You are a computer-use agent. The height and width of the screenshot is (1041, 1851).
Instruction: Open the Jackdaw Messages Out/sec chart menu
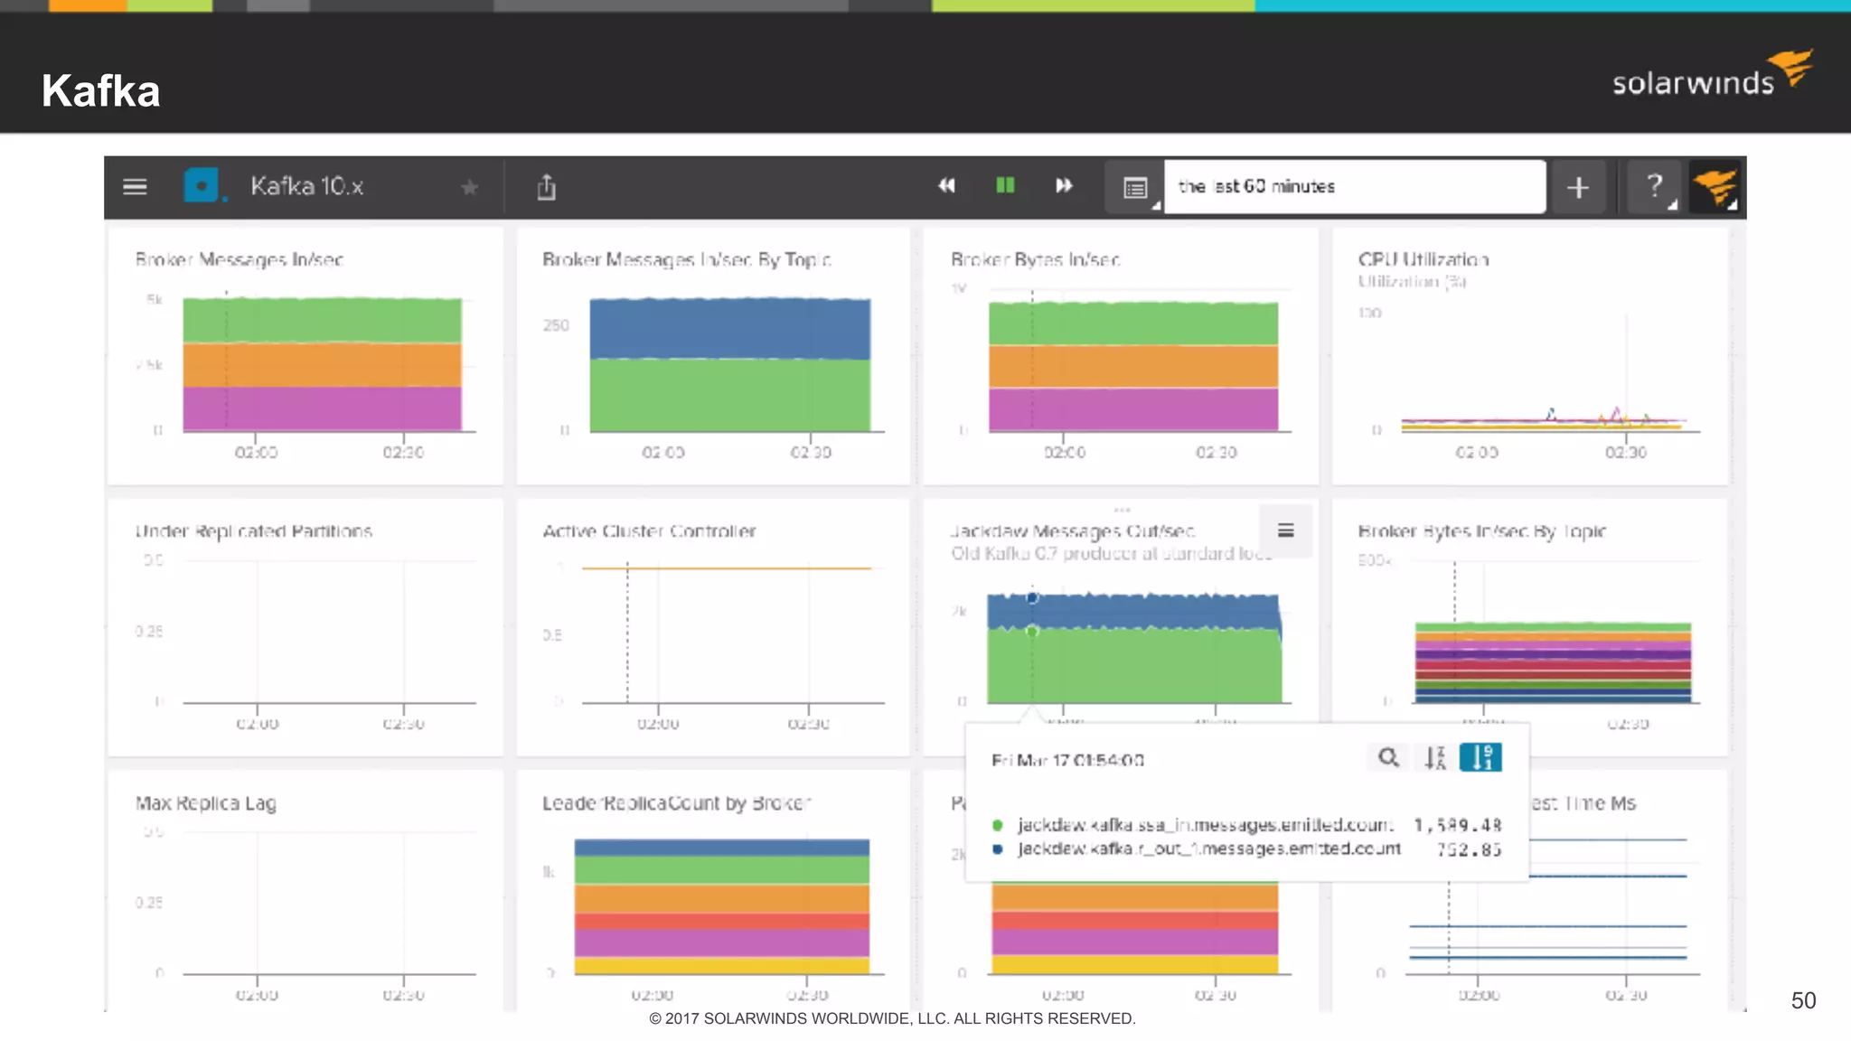coord(1285,530)
